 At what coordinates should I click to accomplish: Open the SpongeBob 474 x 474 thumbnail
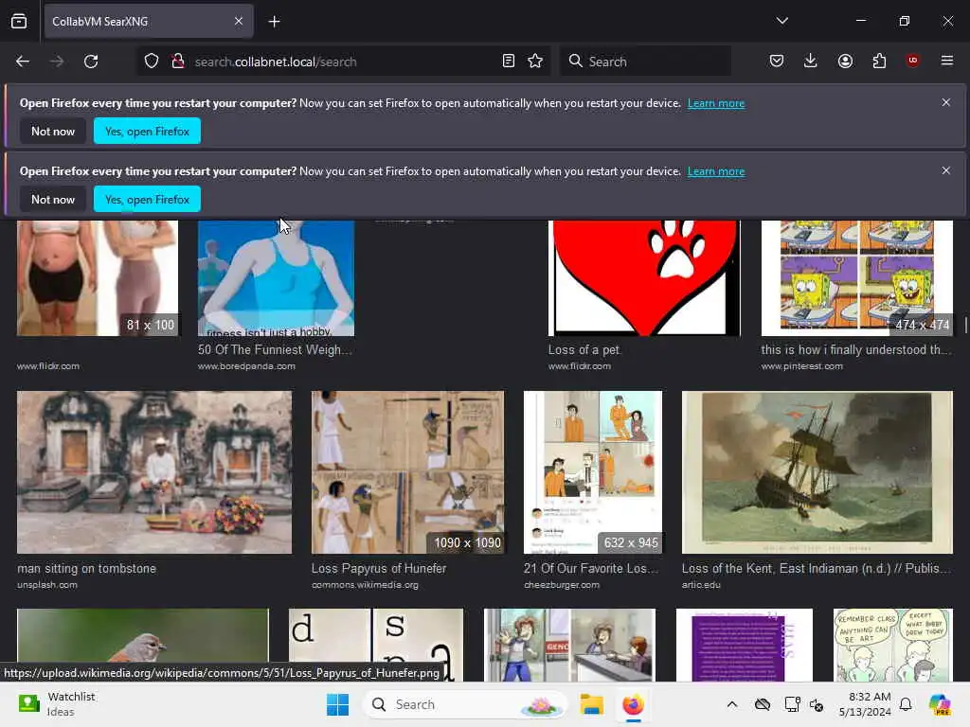click(856, 278)
